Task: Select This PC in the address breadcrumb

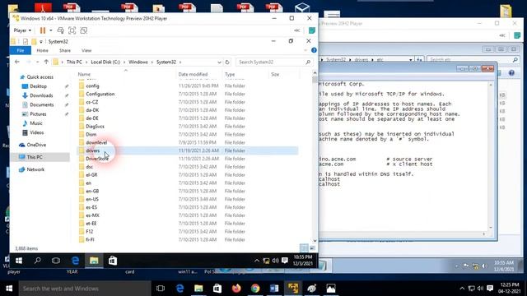Action: coord(74,62)
